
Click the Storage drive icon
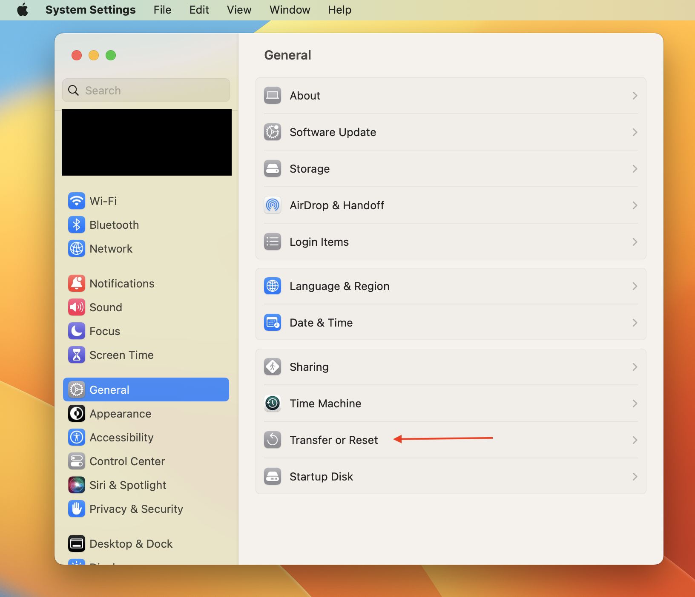pos(273,168)
